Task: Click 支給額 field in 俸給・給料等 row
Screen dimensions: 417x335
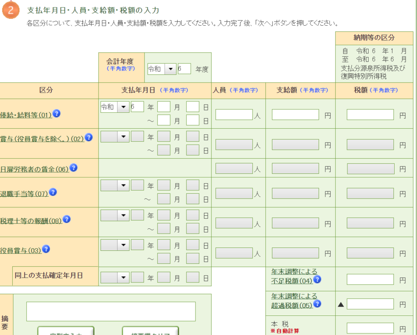Action: coord(295,115)
